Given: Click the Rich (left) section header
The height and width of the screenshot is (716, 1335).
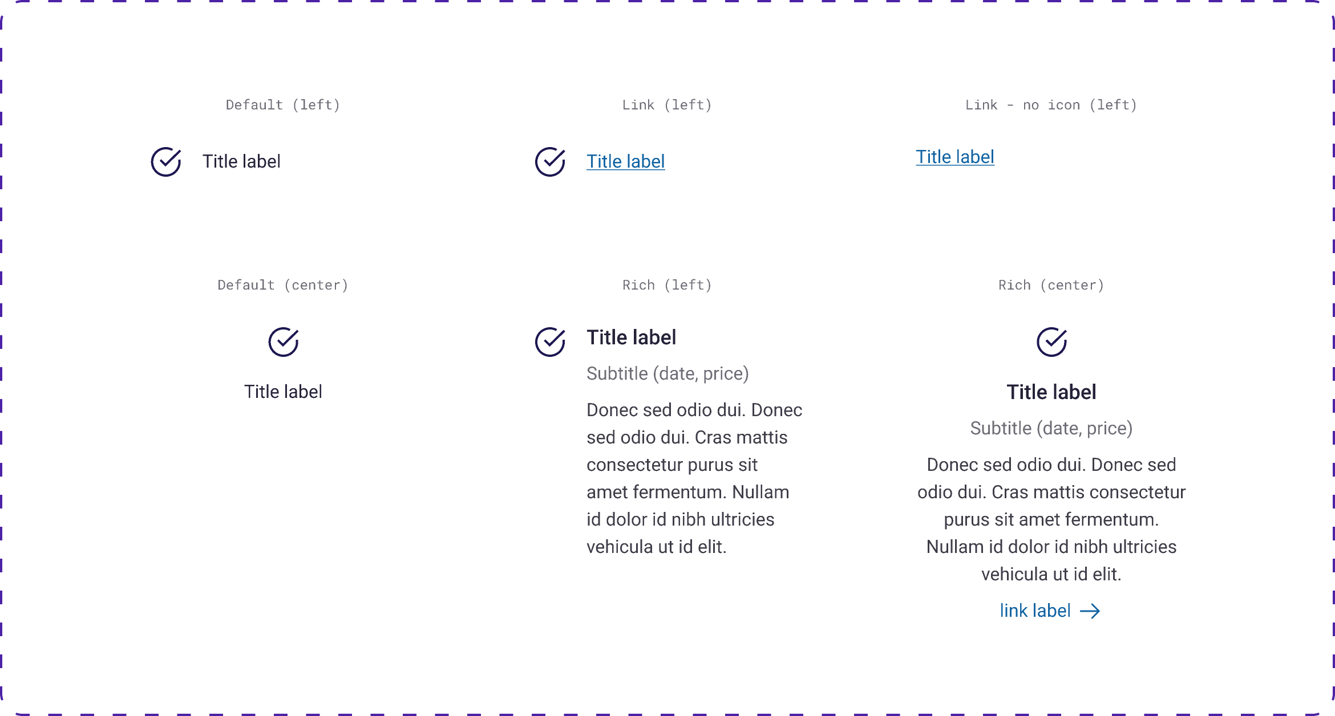Looking at the screenshot, I should click(667, 285).
